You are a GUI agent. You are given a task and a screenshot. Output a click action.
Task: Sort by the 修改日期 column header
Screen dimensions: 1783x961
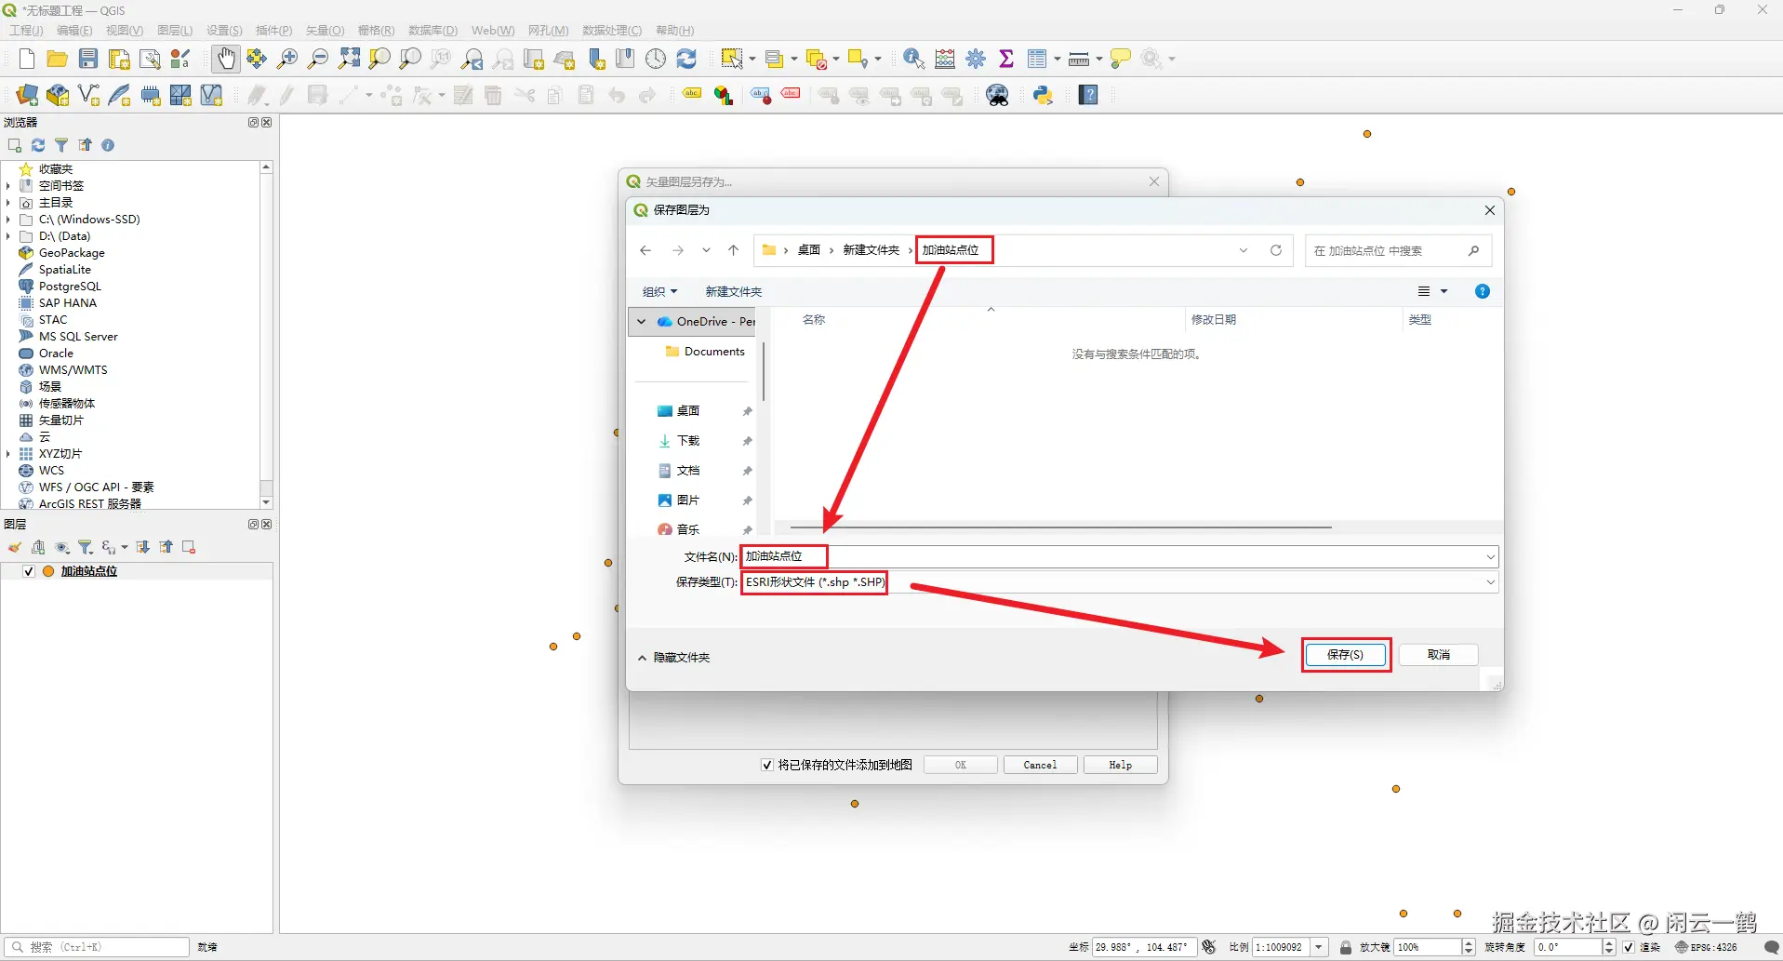click(x=1214, y=320)
